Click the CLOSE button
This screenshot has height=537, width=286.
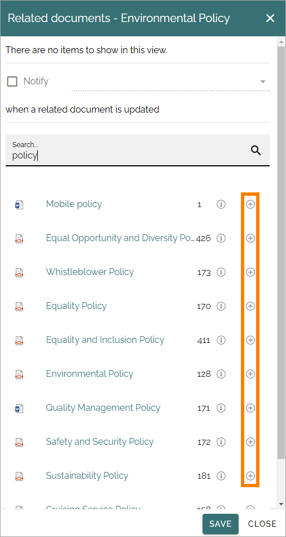(262, 523)
